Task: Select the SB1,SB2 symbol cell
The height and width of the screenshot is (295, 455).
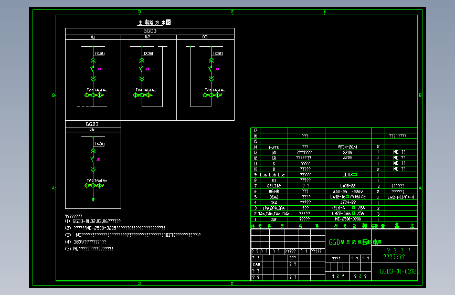Action: click(x=273, y=186)
